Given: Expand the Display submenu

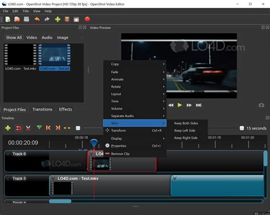Looking at the screenshot, I should 135,139.
